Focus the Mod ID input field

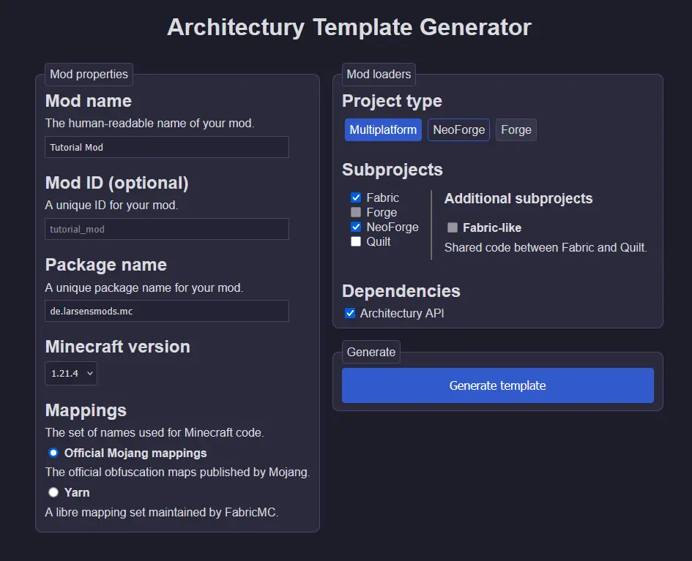coord(167,229)
